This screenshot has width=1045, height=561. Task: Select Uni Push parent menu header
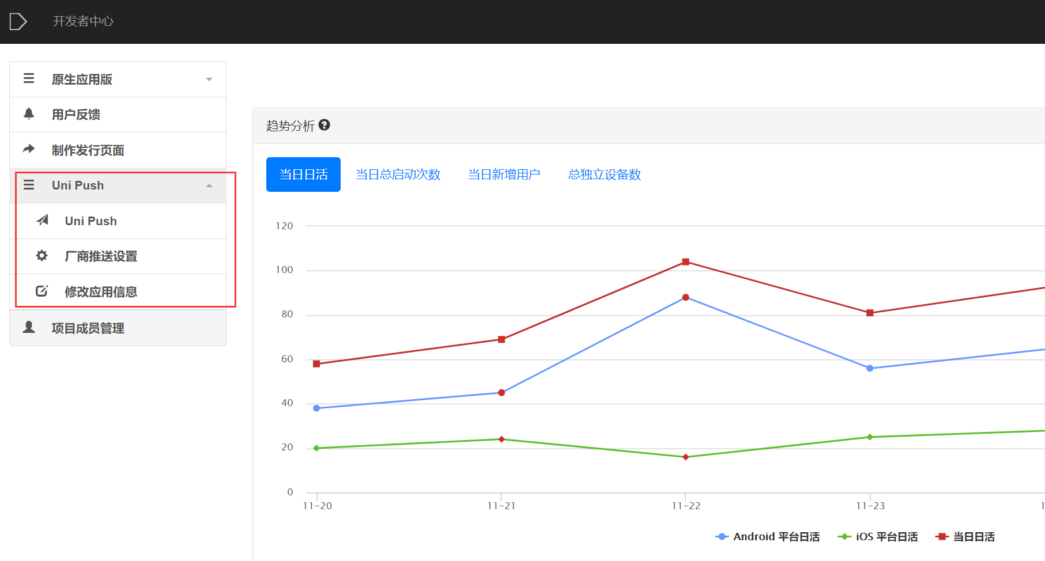coord(118,185)
